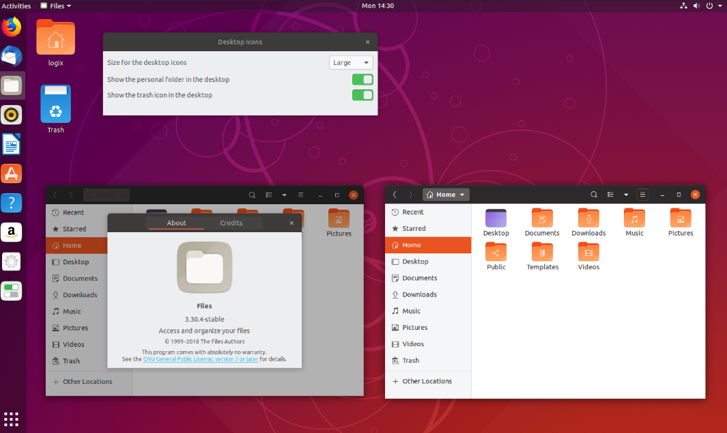Click Activities in the top bar

coord(16,5)
